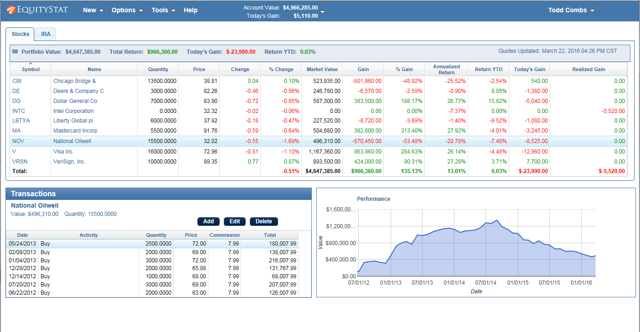Select the 12/28/2012 Buy transaction row
This screenshot has height=332, width=640.
(x=152, y=268)
